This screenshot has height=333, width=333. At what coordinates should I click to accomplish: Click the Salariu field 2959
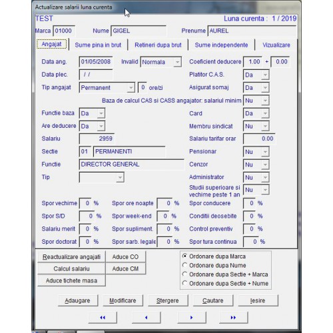(97, 139)
